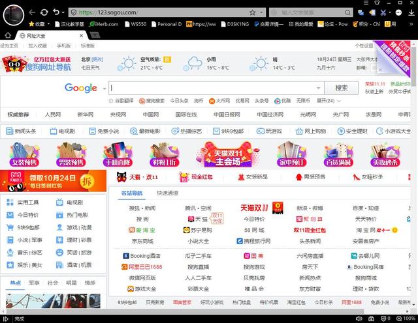Open the skin shirt icon in title bar
Viewport: 418px width, 323px height.
point(377,3)
